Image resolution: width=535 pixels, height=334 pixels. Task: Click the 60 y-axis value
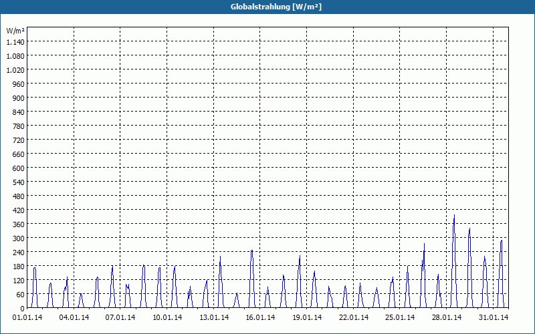pyautogui.click(x=21, y=295)
